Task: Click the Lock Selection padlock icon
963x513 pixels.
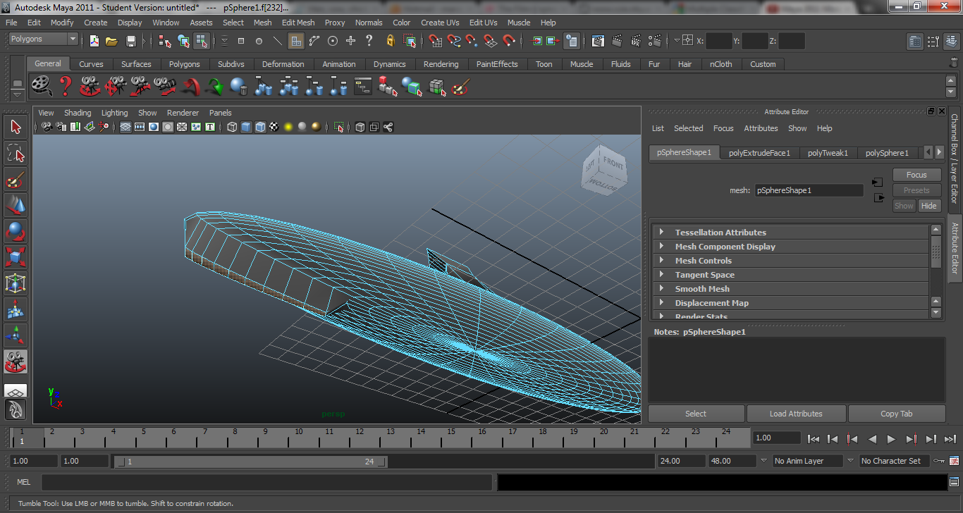Action: click(390, 42)
